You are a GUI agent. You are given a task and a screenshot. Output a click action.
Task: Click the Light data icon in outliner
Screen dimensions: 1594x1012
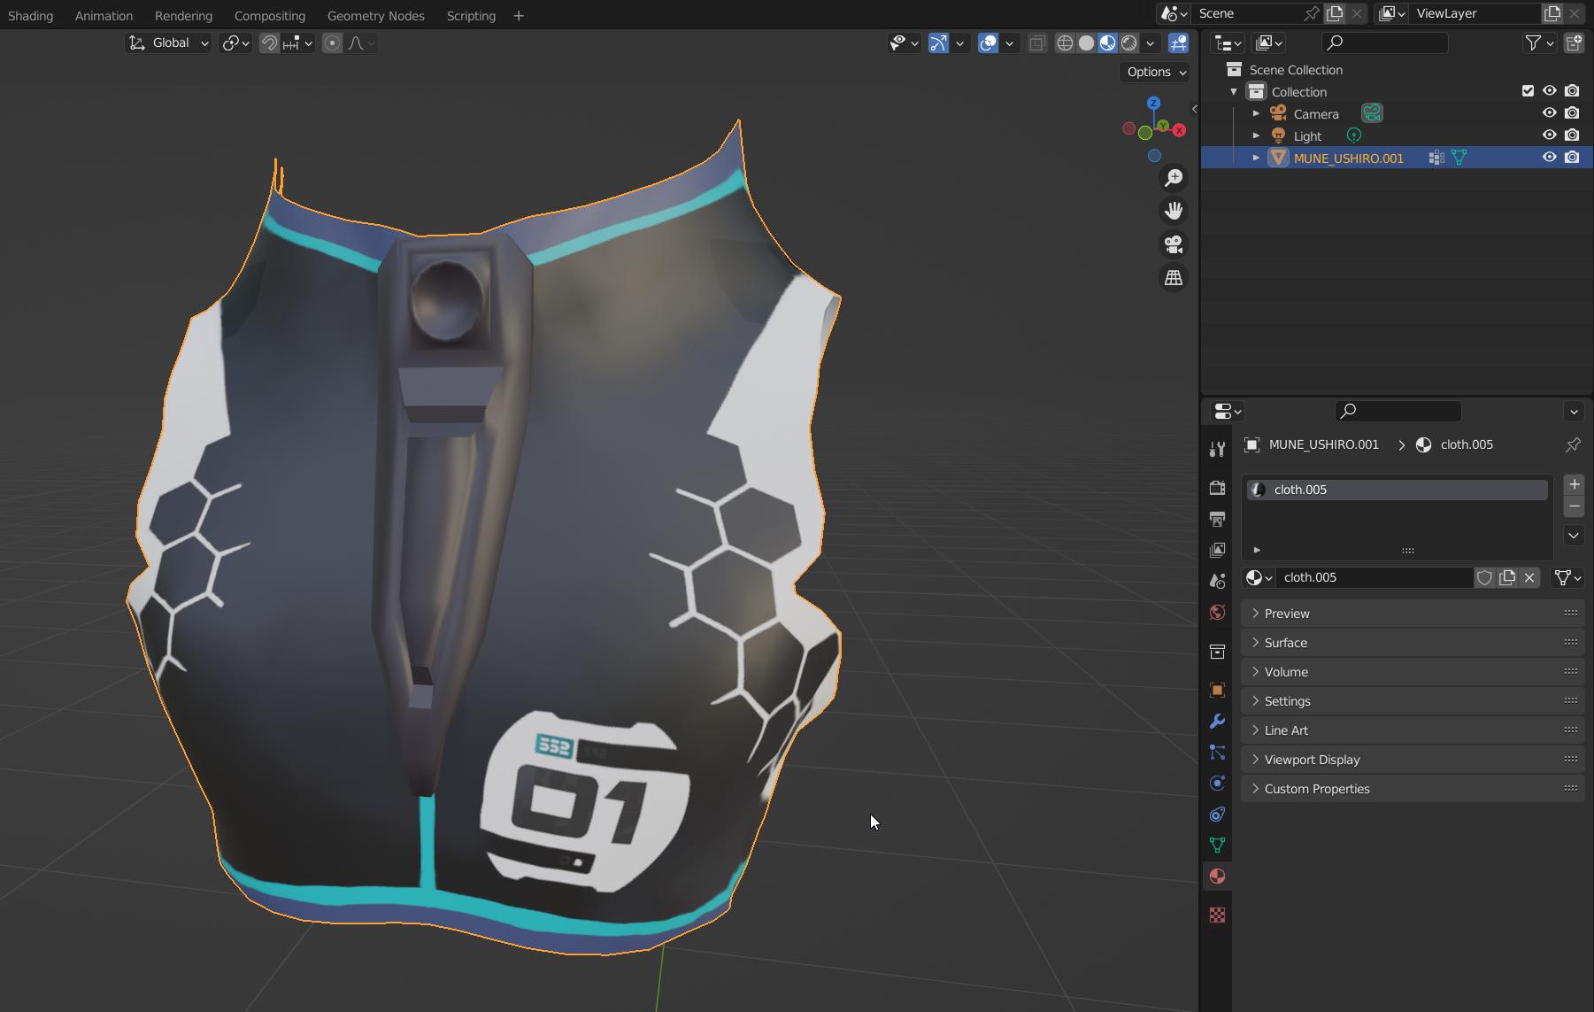1353,135
